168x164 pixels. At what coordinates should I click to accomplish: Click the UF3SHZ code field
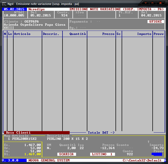click(x=156, y=22)
